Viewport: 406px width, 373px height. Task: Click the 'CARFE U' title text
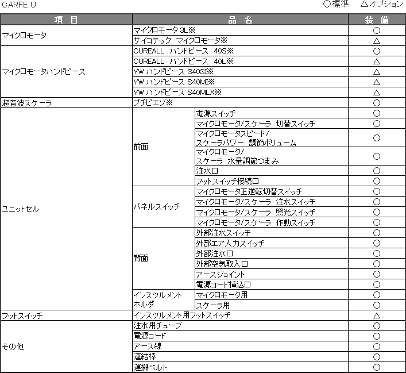click(19, 5)
